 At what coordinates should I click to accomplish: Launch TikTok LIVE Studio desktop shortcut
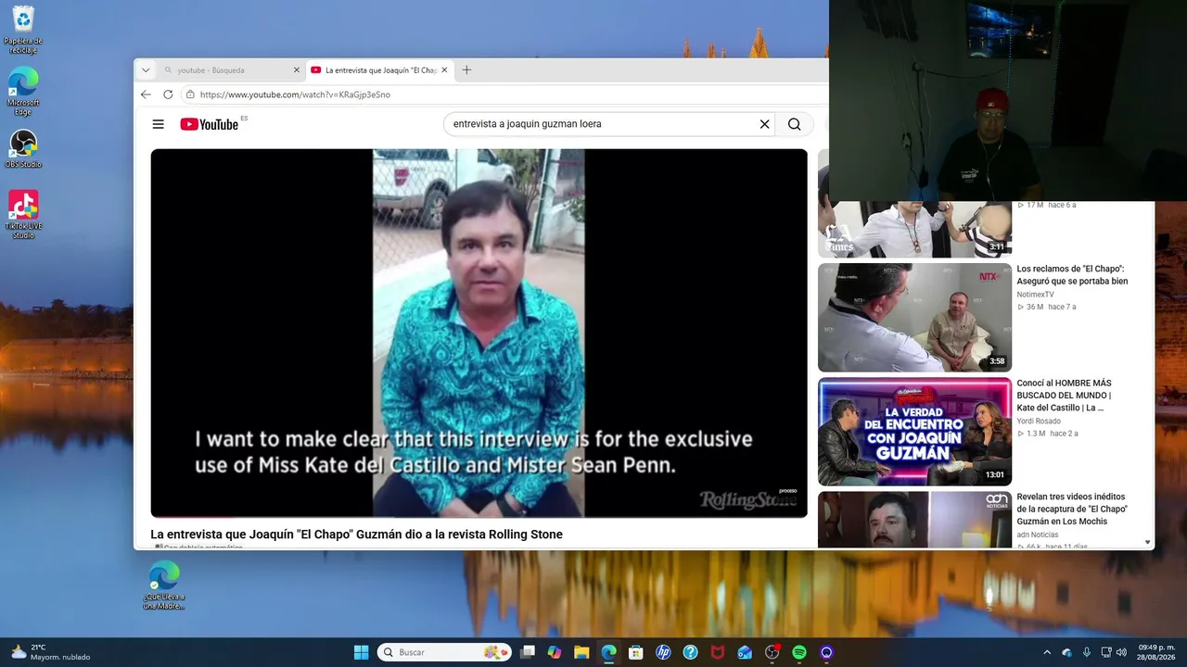tap(23, 215)
